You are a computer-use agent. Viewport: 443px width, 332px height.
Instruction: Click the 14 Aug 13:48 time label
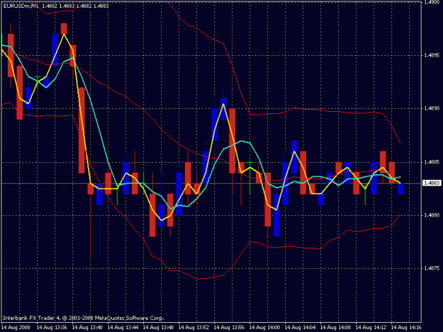158,328
